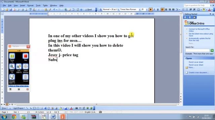Toggle numbered list formatting
Screen dimensions: 215x120
[x=183, y=10]
